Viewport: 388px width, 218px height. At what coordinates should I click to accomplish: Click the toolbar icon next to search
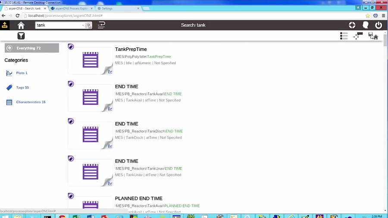[101, 25]
